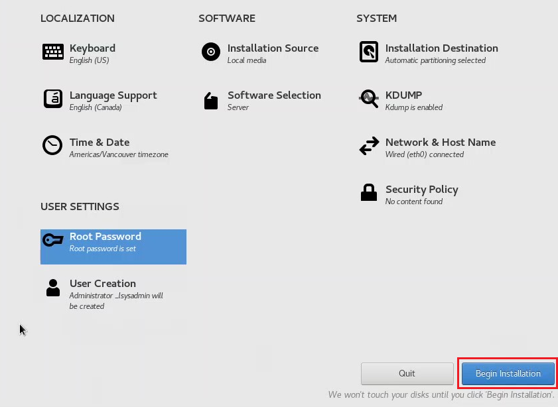
Task: Select the Time & Date clock icon
Action: (52, 145)
